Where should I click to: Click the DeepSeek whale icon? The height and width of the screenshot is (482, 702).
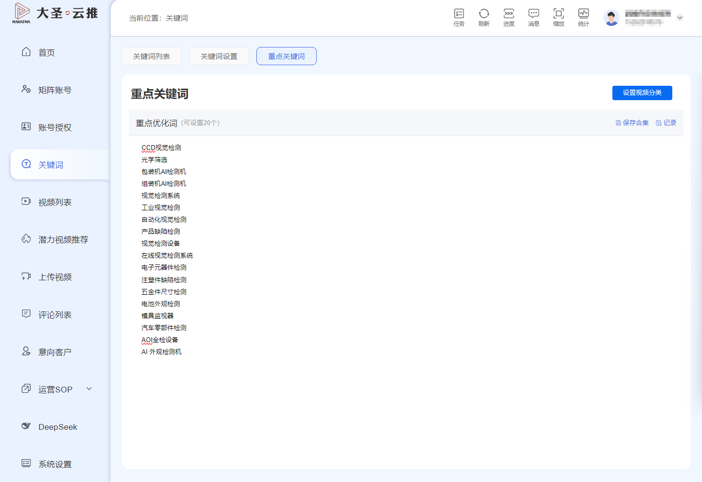pos(26,426)
